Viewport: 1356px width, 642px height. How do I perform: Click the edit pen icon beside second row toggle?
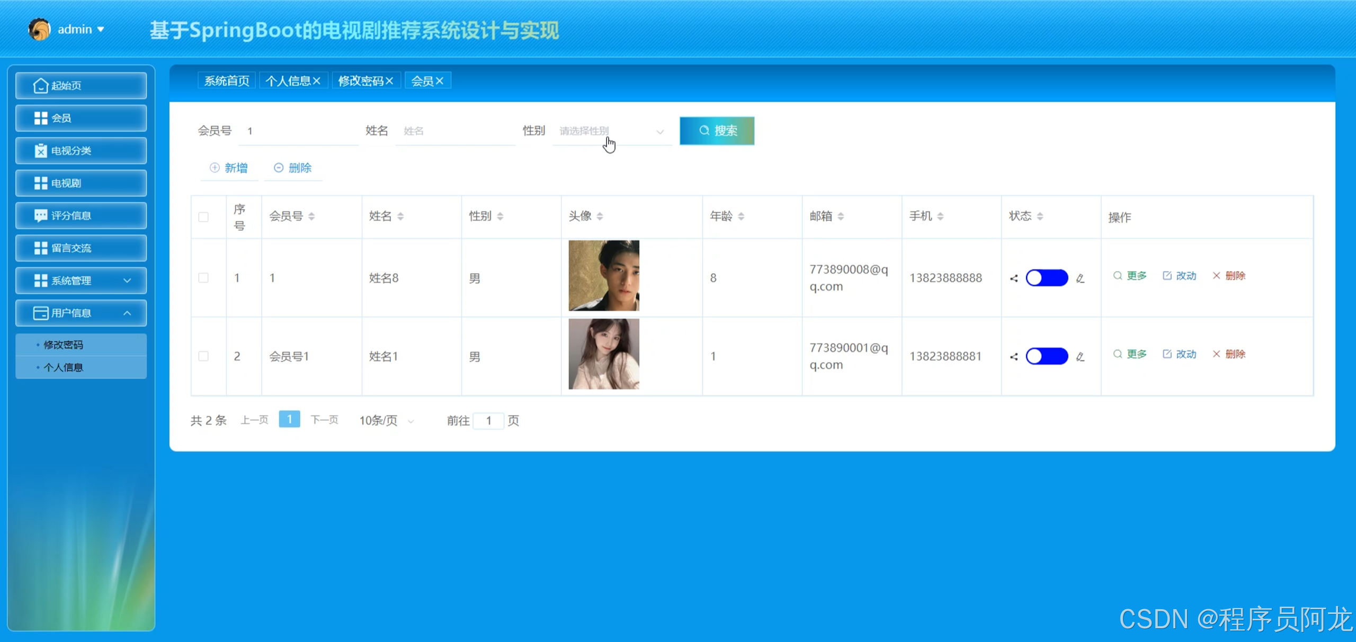point(1081,357)
